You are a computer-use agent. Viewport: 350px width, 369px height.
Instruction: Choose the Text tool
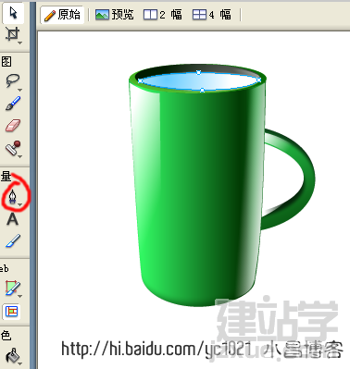point(12,219)
